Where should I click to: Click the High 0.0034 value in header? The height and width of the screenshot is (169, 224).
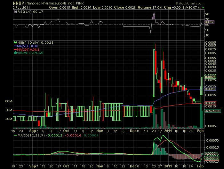click(x=81, y=7)
